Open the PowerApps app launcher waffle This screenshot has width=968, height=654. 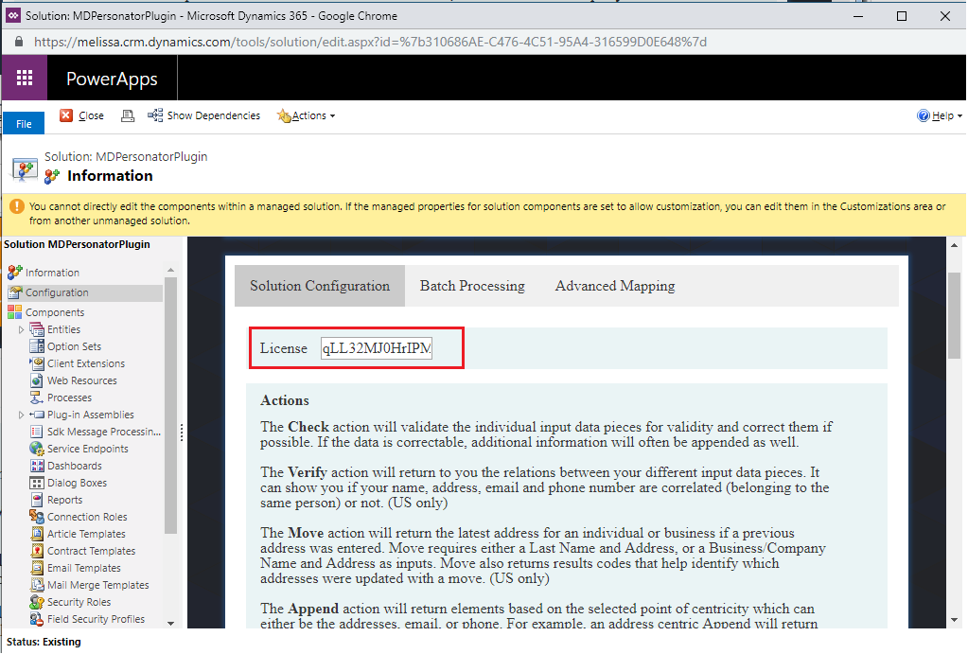pos(25,78)
